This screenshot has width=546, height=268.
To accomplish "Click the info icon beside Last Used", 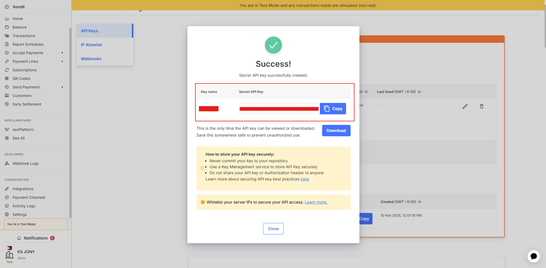I will (419, 92).
